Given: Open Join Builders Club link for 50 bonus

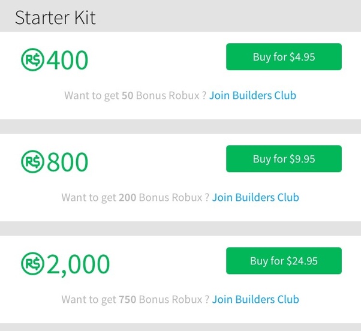Looking at the screenshot, I should click(x=252, y=95).
